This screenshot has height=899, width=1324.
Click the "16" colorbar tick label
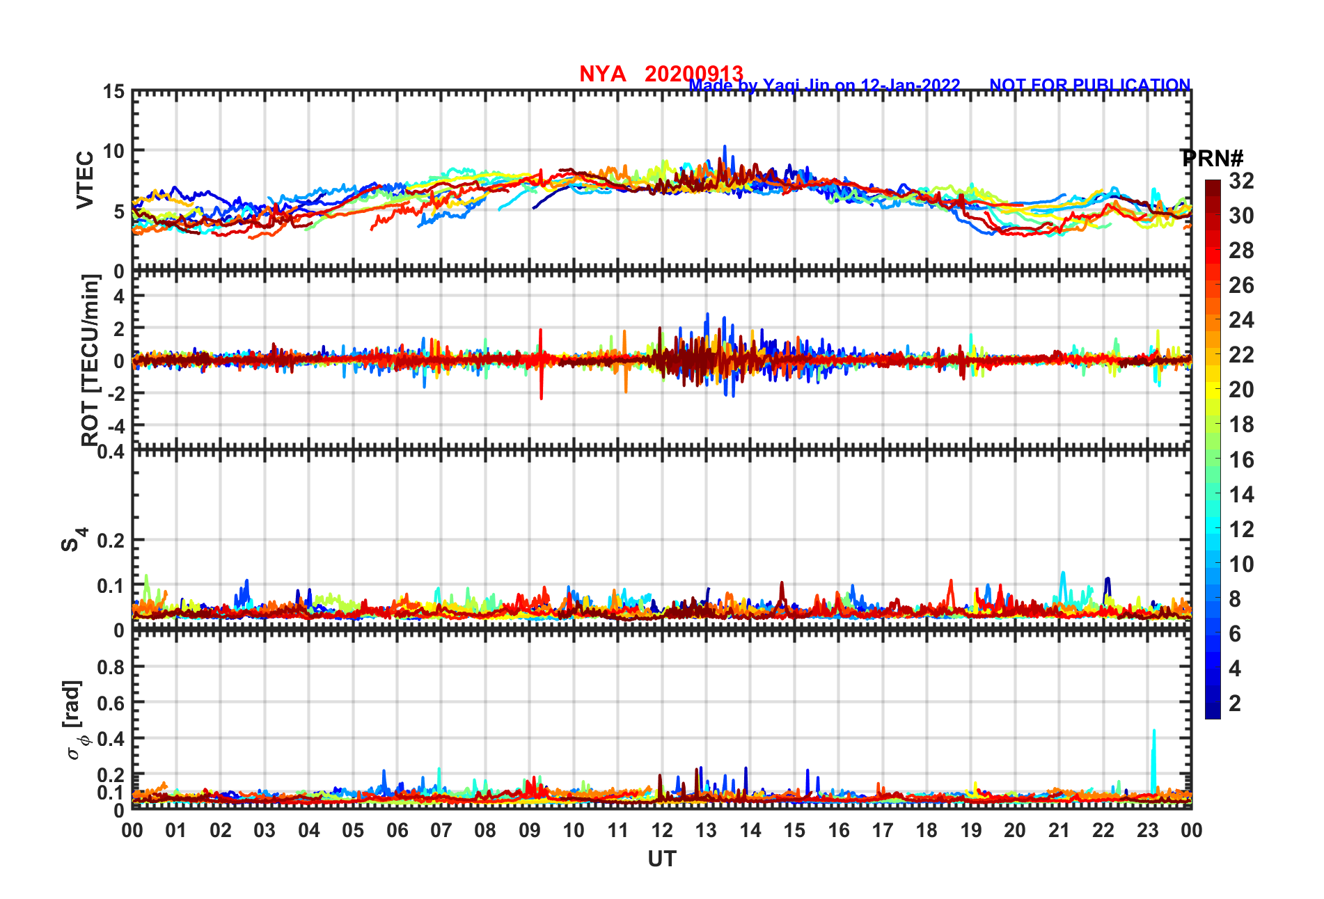1241,460
